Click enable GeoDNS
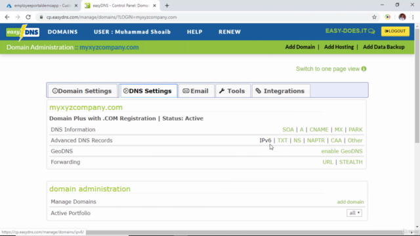This screenshot has width=420, height=236. tap(342, 151)
